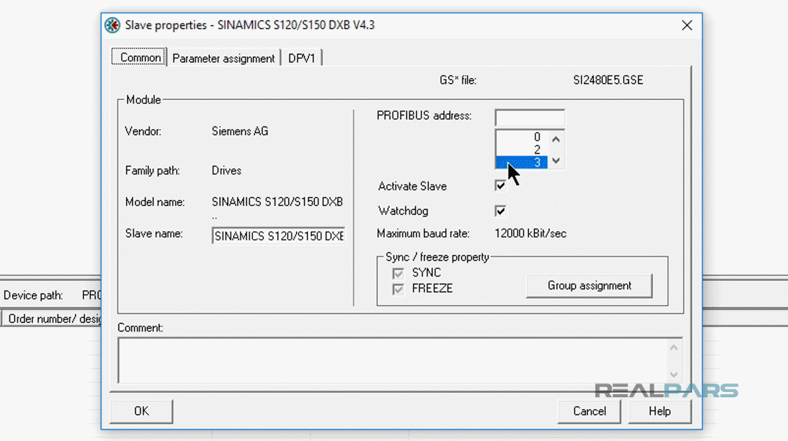
Task: Click the PROFIBUS address input field
Action: [530, 117]
